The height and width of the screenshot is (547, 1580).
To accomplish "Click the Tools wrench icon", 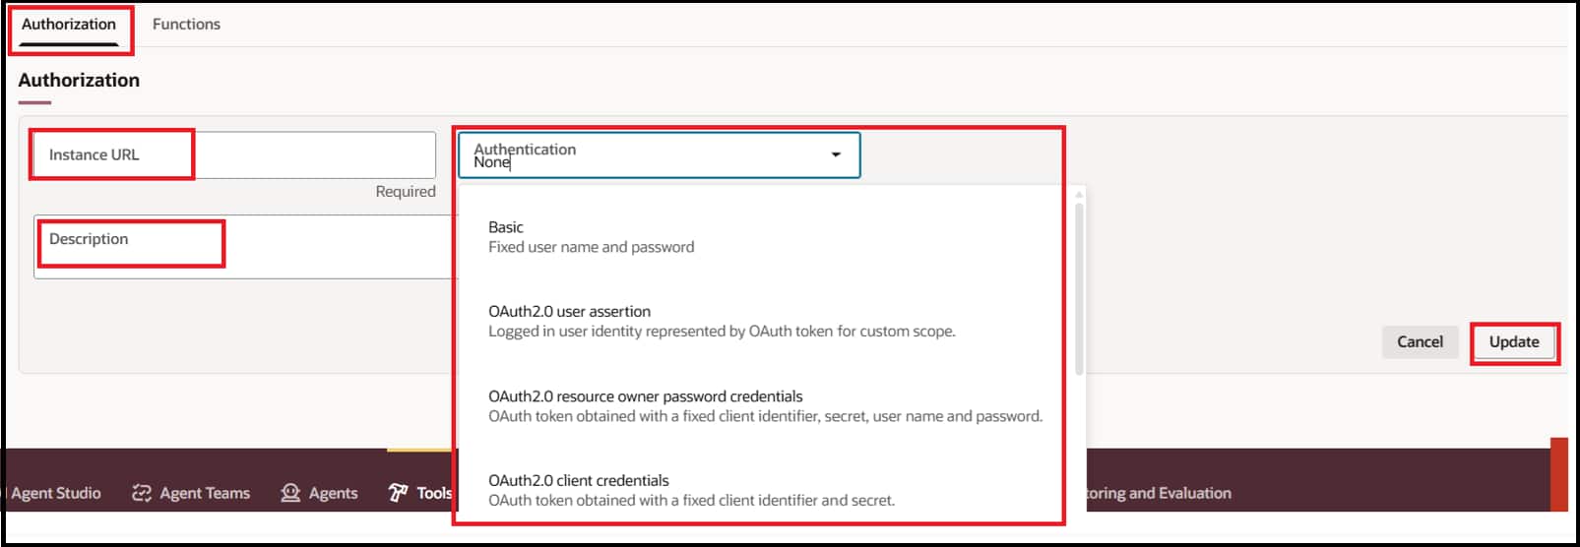I will [398, 493].
